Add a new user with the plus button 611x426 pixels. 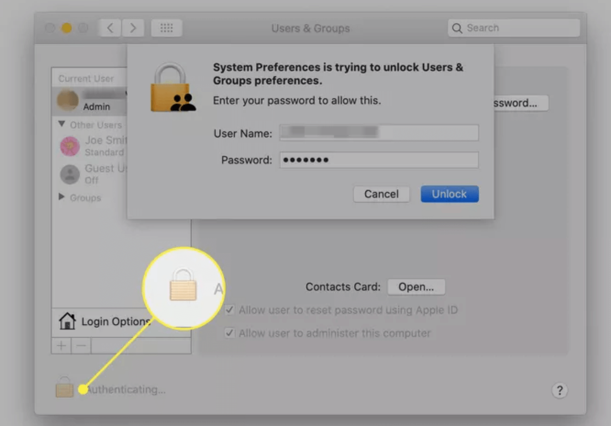(x=61, y=345)
